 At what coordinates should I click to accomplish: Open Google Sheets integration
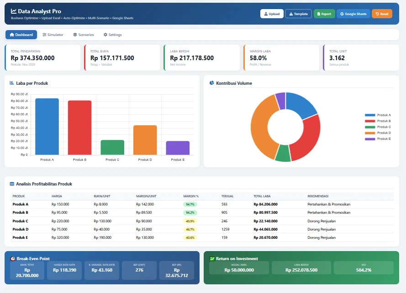[x=353, y=14]
